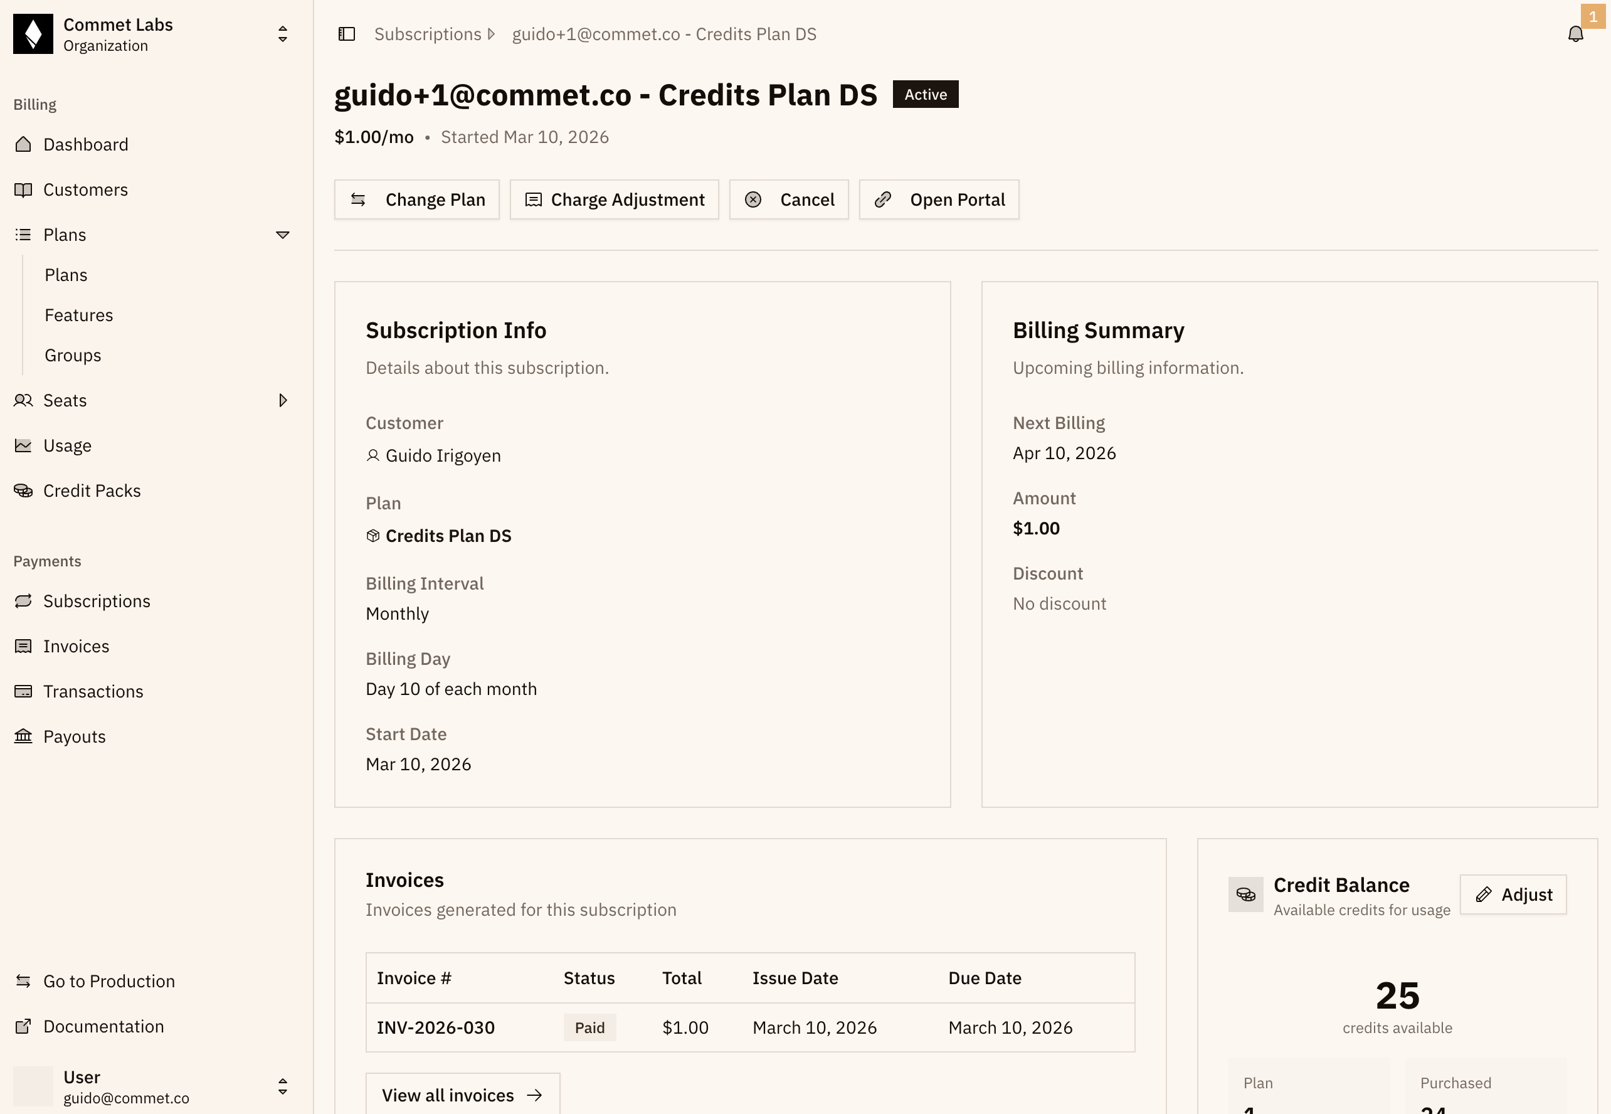Click the Credit Packs coins icon
1611x1114 pixels.
pos(23,491)
